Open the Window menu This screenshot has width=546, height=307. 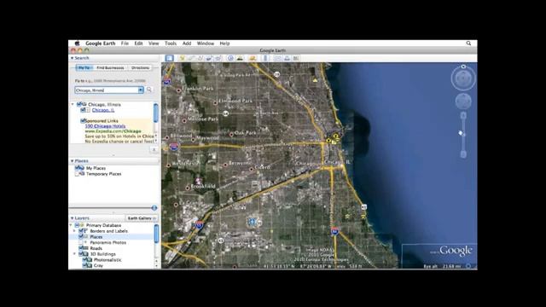pos(206,43)
